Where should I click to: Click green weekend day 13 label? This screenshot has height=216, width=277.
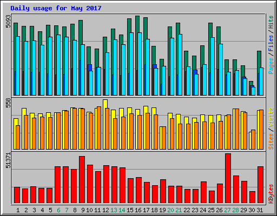[114, 210]
